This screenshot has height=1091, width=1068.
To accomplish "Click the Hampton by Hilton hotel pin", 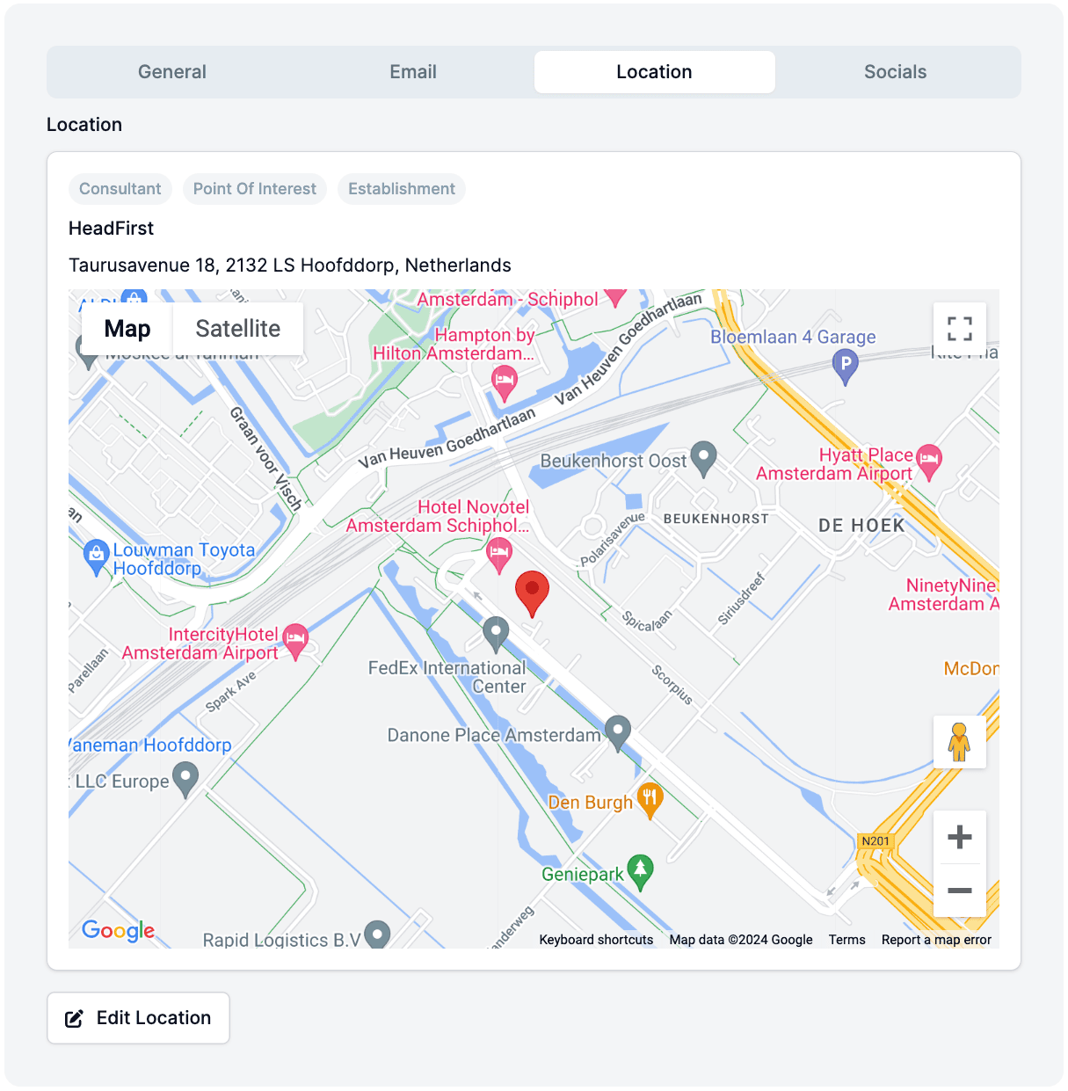I will click(x=504, y=383).
